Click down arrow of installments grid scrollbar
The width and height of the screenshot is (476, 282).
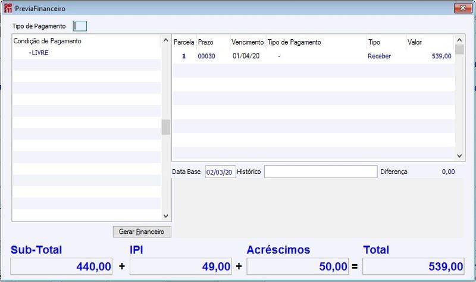click(459, 156)
